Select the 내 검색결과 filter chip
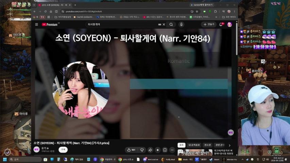This screenshot has height=163, width=290. click(194, 145)
